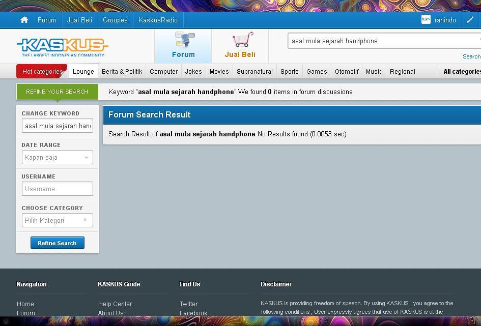This screenshot has width=481, height=326.
Task: Focus the main search box at top
Action: pyautogui.click(x=384, y=41)
